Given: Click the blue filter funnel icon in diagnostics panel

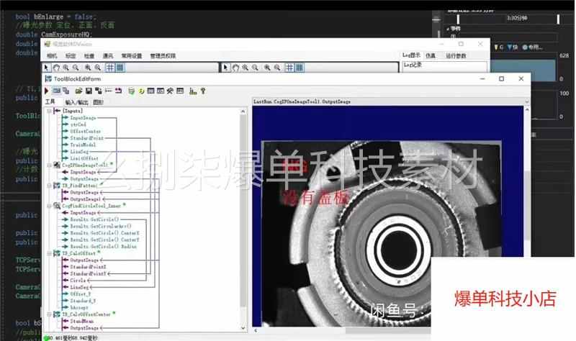Looking at the screenshot, I should tap(510, 47).
